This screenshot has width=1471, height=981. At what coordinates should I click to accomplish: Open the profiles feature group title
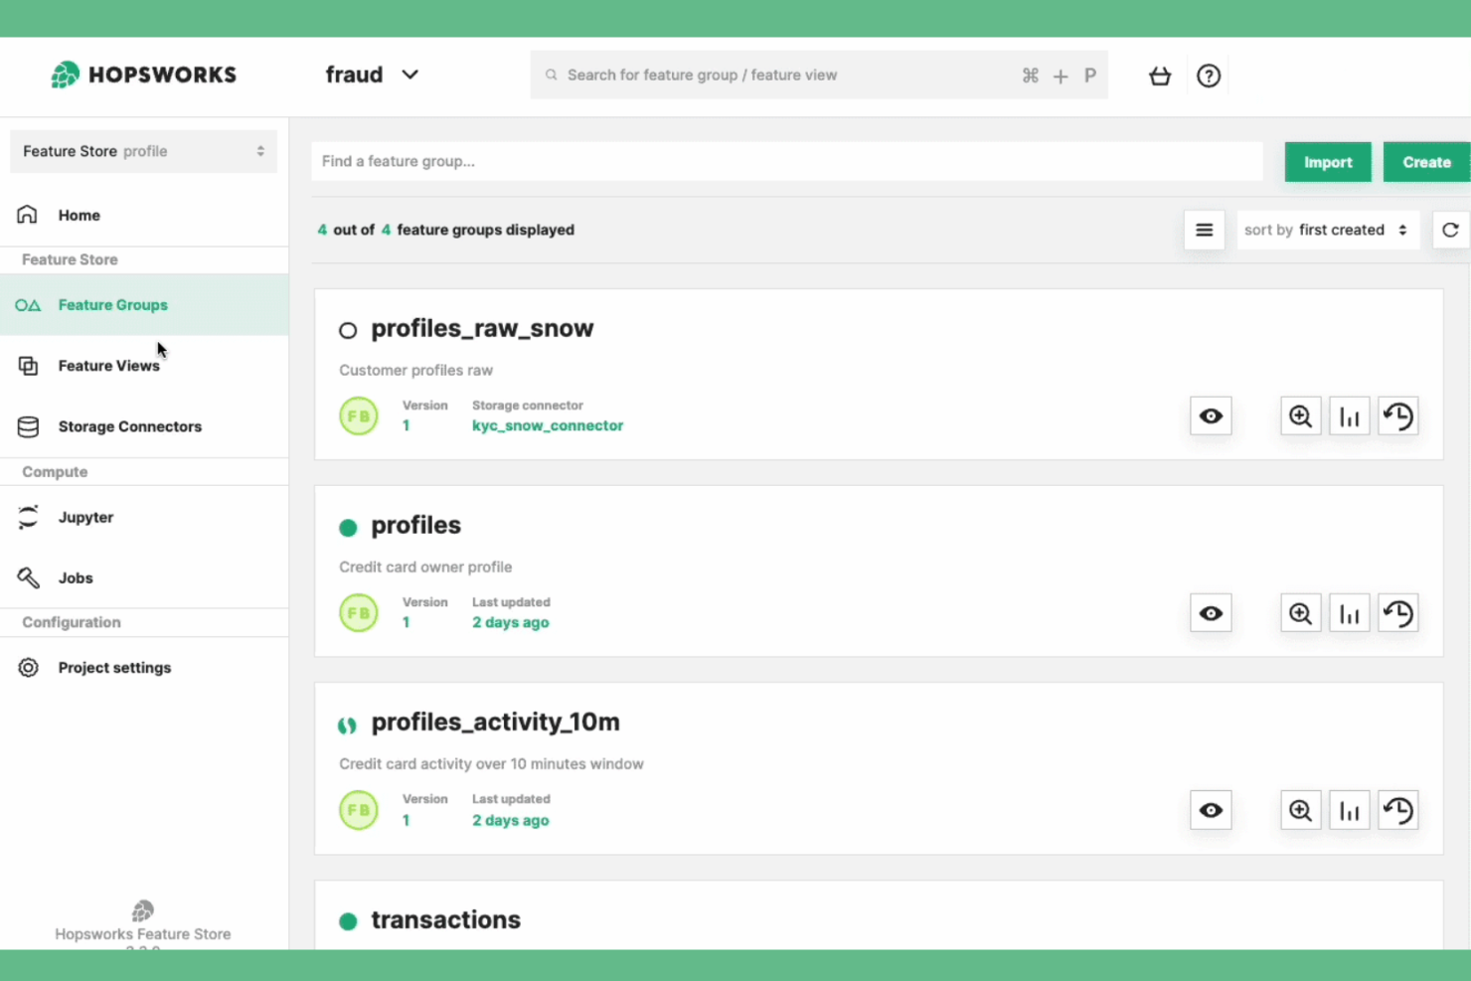tap(415, 525)
